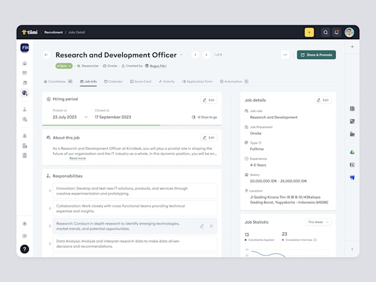The height and width of the screenshot is (282, 376).
Task: Edit the Hiring period section
Action: pyautogui.click(x=208, y=100)
